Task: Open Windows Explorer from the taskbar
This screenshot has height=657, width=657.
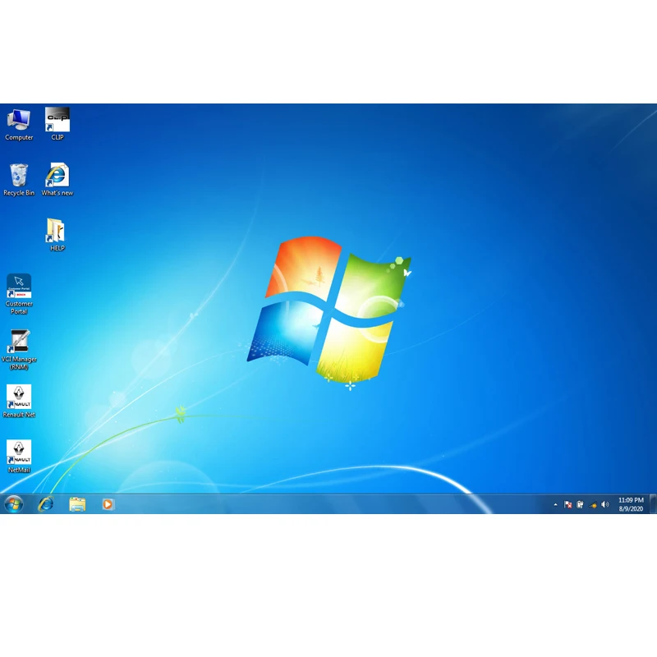Action: (77, 504)
